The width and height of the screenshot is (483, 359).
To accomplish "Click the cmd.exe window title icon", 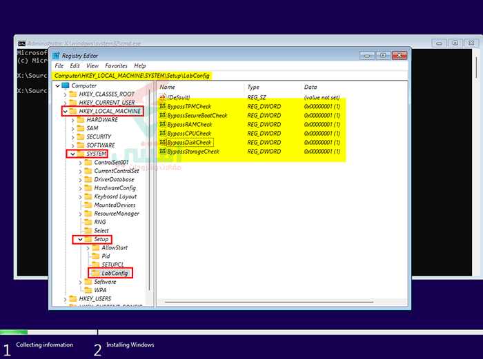I will pos(21,43).
